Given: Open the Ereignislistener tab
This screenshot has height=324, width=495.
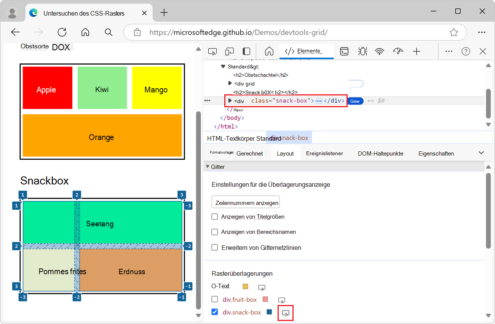Looking at the screenshot, I should [x=324, y=153].
